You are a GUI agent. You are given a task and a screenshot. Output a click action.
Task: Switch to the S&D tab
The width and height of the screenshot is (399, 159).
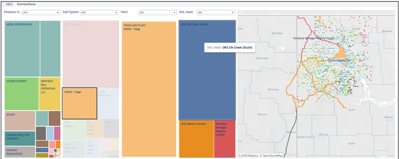(9, 4)
